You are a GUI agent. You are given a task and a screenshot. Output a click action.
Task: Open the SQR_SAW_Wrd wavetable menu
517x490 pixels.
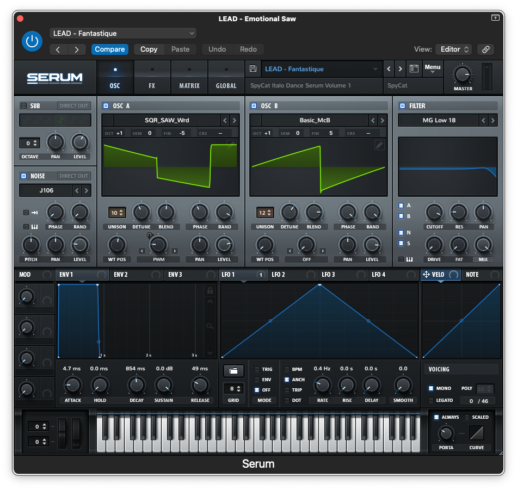[167, 120]
